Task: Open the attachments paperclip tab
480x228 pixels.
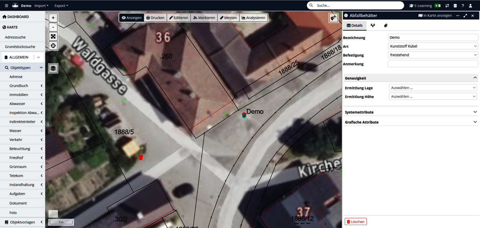Action: click(385, 25)
